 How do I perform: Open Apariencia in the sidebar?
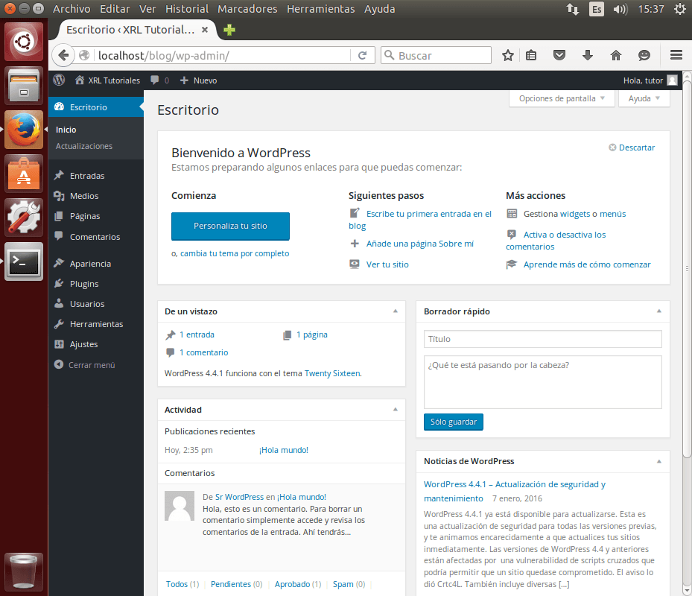click(x=90, y=264)
